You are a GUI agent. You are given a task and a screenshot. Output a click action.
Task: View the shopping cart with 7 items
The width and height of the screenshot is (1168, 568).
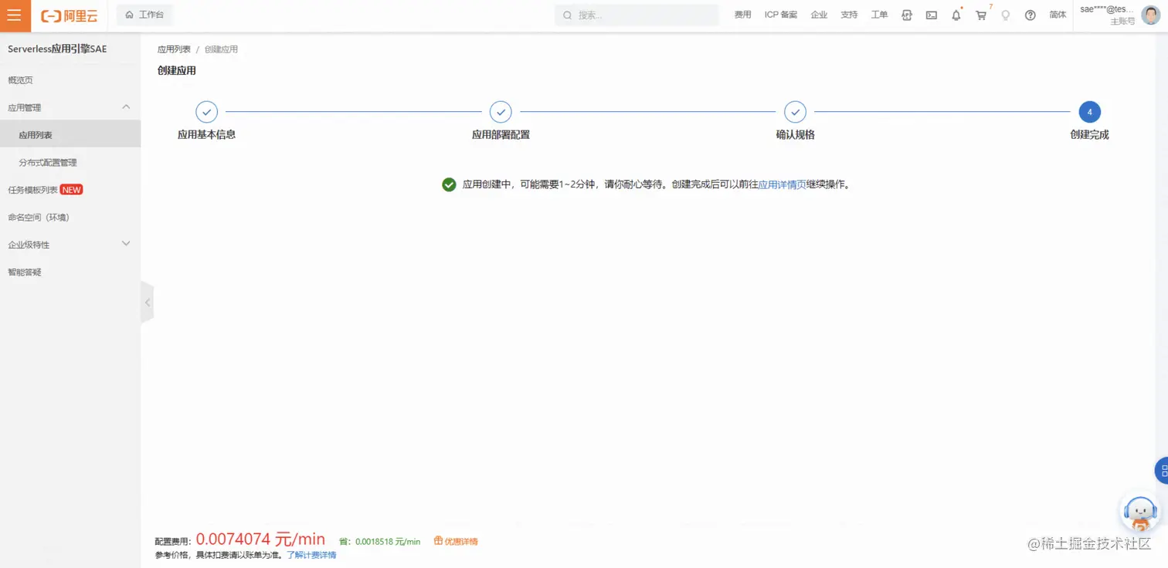click(x=980, y=15)
